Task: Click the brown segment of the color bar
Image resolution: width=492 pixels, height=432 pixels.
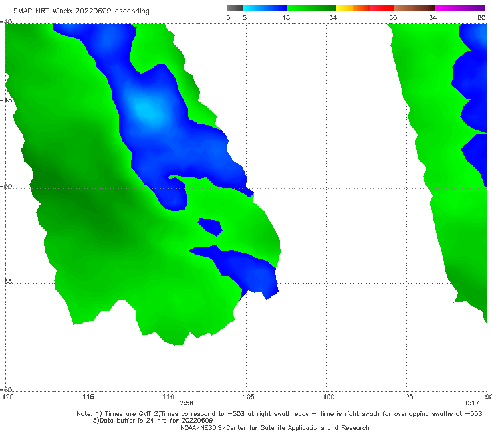Action: coord(414,8)
